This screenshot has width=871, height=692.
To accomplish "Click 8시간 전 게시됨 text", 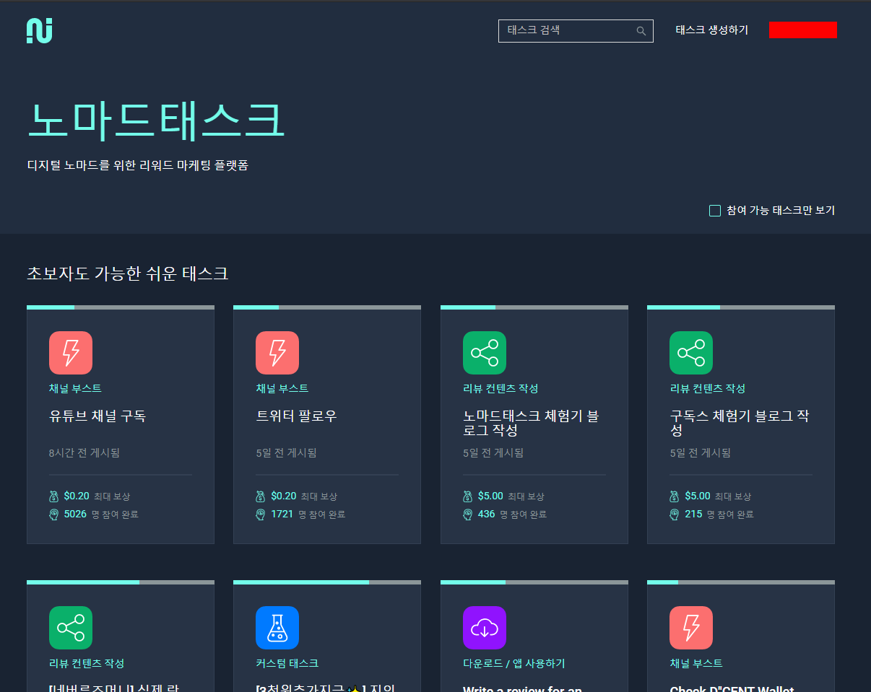I will coord(84,453).
